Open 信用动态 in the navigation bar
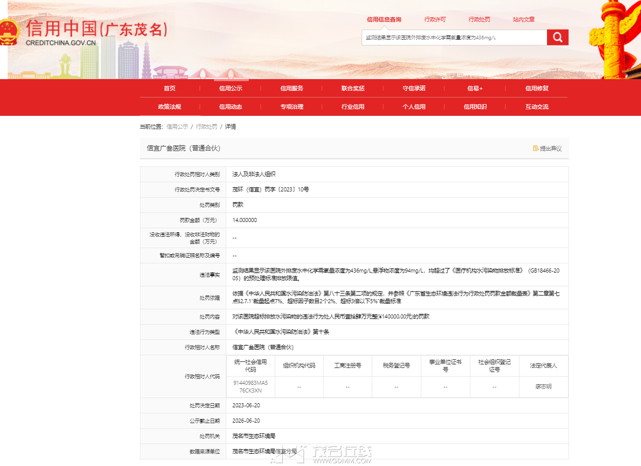This screenshot has width=641, height=466. [x=231, y=107]
